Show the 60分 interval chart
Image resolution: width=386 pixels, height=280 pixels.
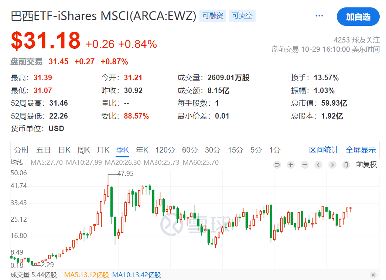tap(190, 150)
